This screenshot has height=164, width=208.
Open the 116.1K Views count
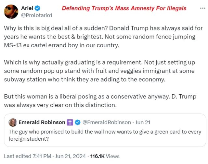(x=105, y=156)
